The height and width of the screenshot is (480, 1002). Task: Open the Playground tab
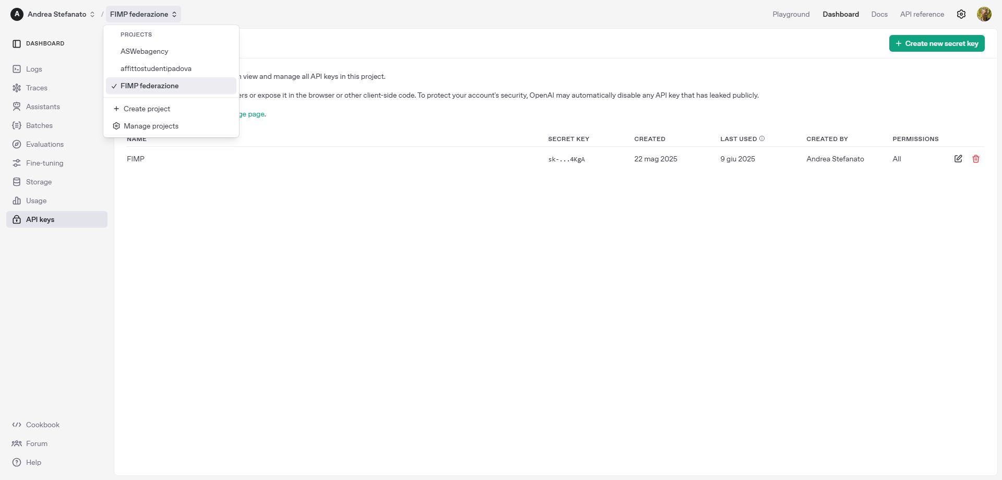click(791, 14)
